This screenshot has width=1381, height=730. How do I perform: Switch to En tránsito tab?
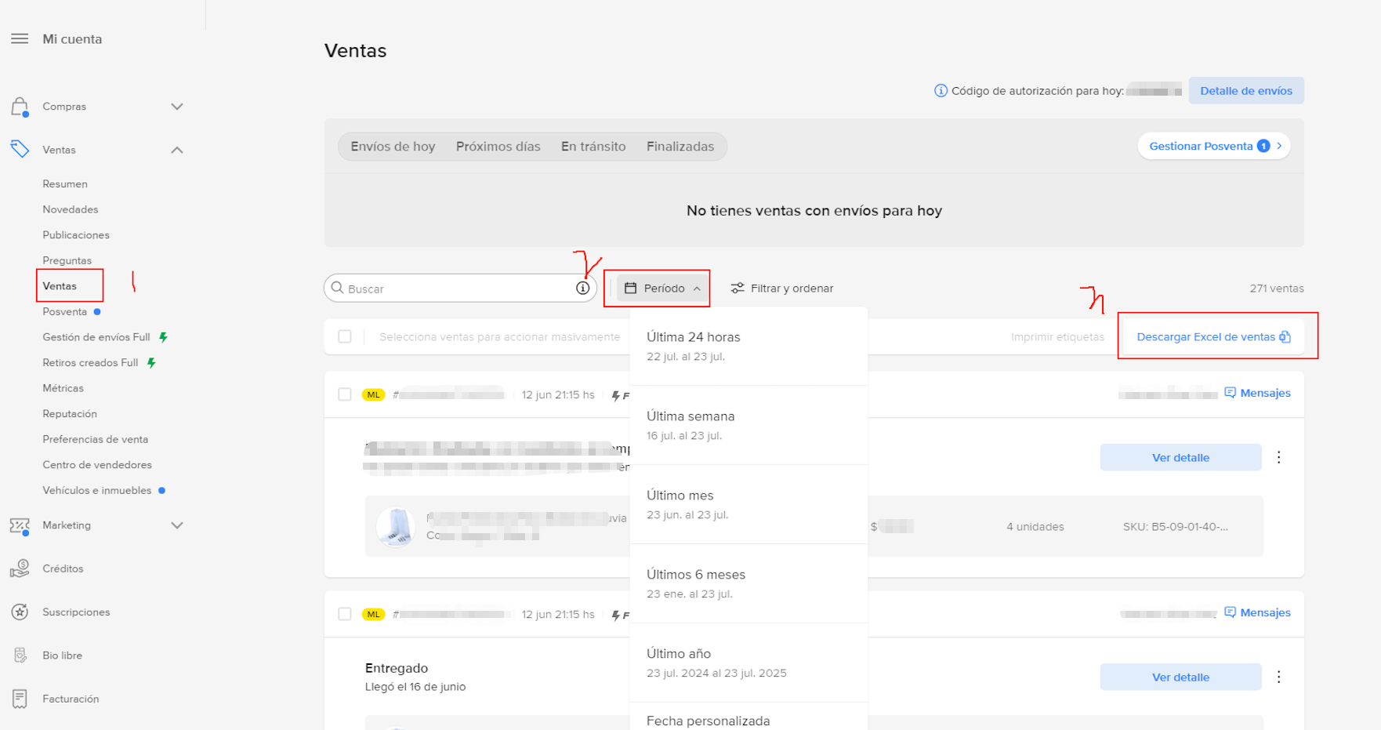(593, 147)
